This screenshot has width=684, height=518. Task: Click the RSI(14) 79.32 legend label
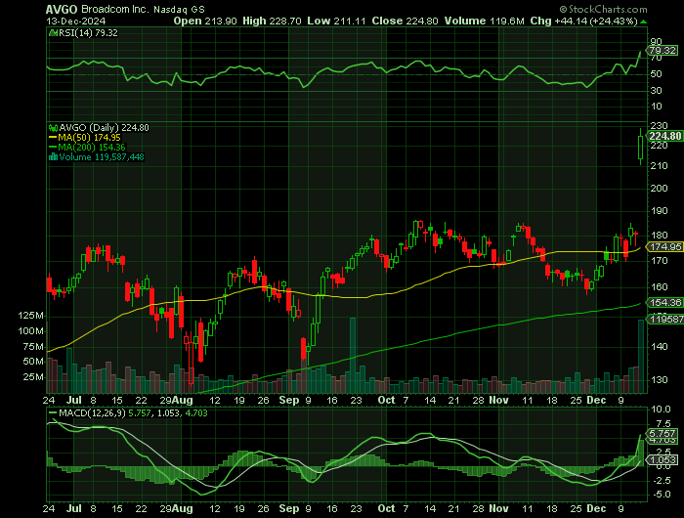(x=88, y=32)
